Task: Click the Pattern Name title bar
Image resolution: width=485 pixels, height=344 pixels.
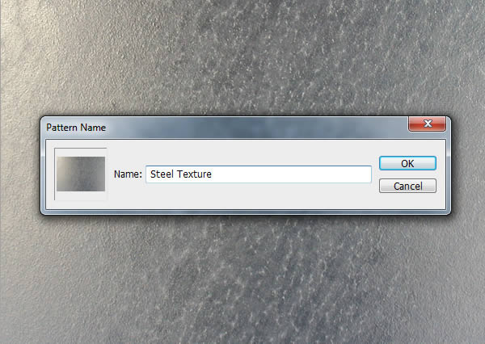Action: point(224,128)
